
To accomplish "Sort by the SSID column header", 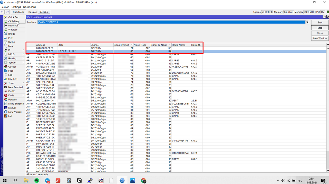I will tap(74, 45).
